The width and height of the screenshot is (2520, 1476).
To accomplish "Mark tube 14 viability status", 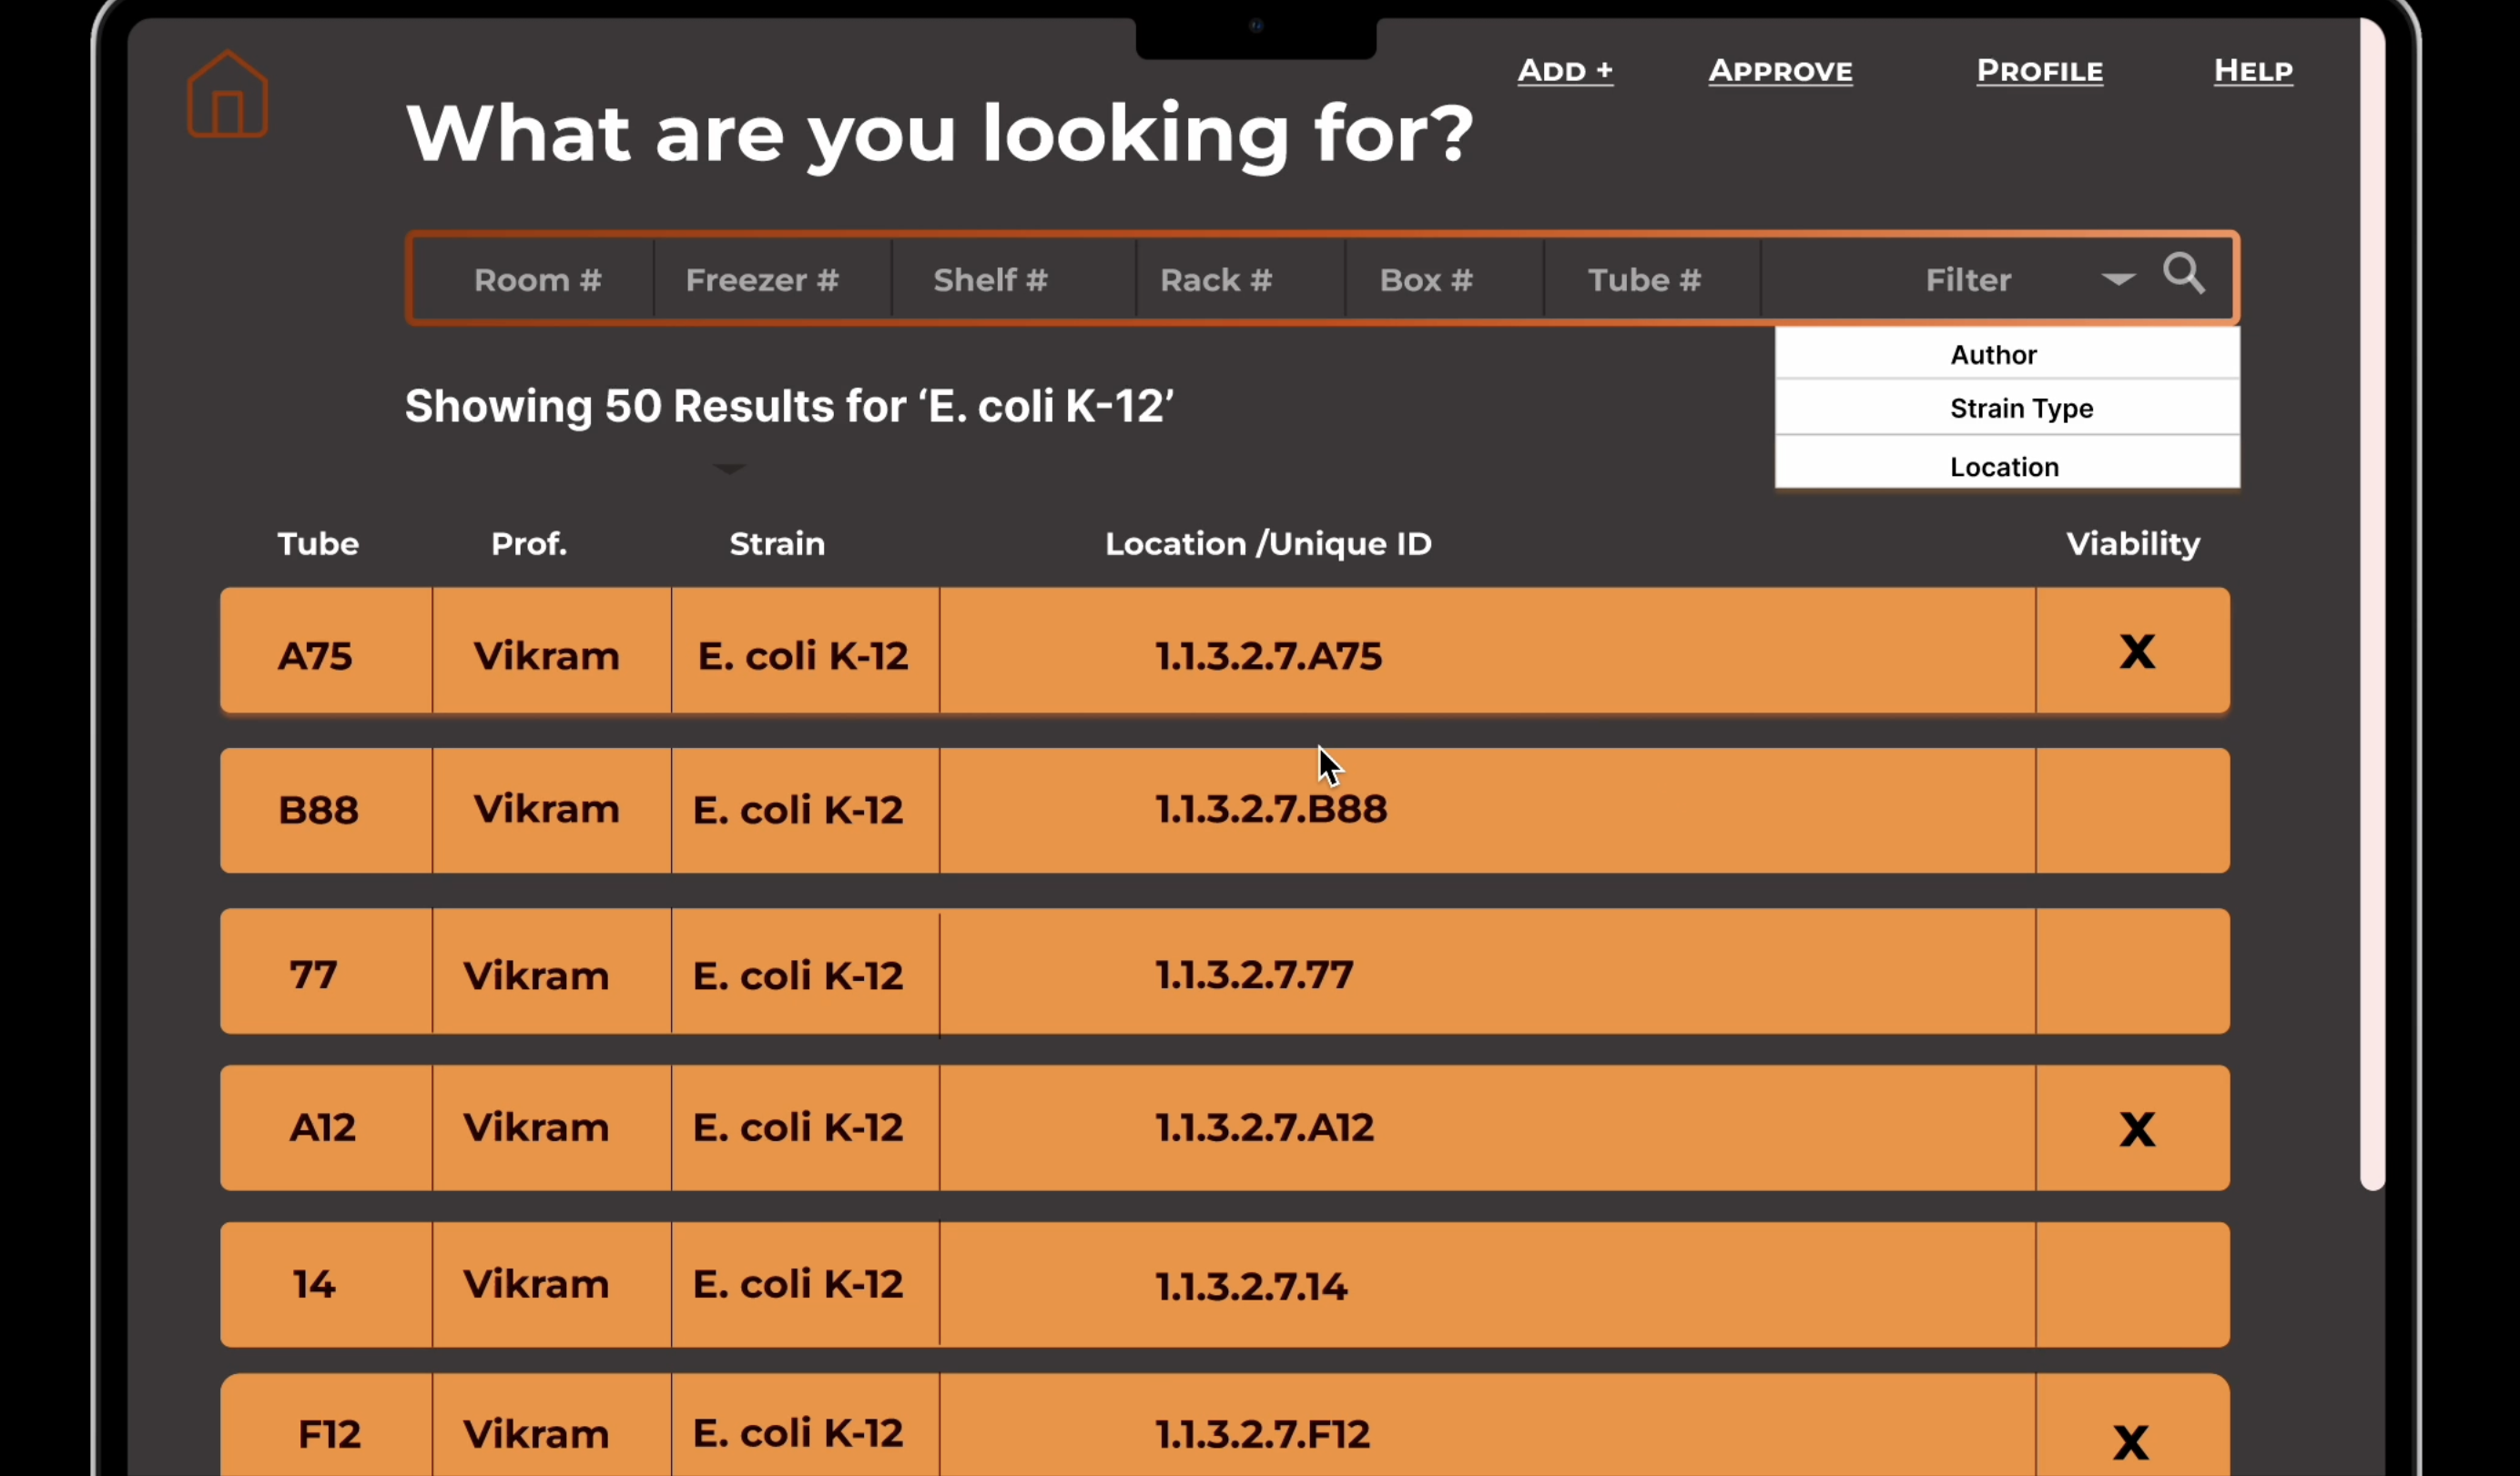I will (2138, 1285).
